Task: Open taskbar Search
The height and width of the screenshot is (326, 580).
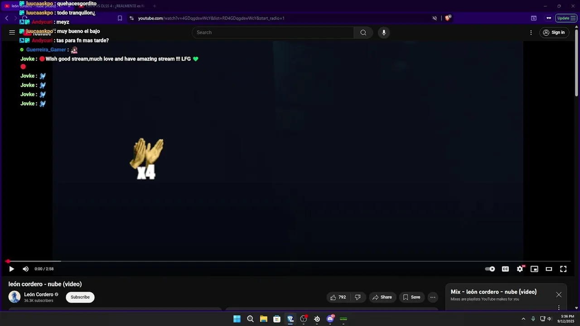Action: (250, 319)
